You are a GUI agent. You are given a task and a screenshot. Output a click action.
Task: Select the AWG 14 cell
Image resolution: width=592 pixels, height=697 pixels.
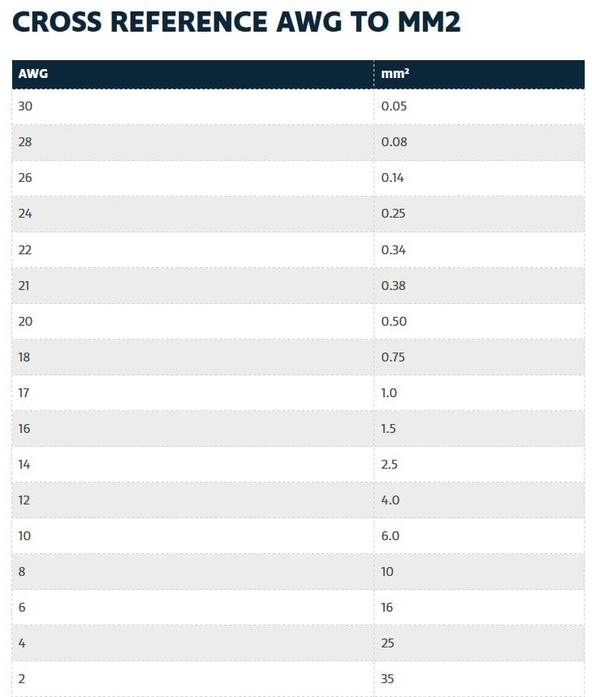(x=24, y=464)
